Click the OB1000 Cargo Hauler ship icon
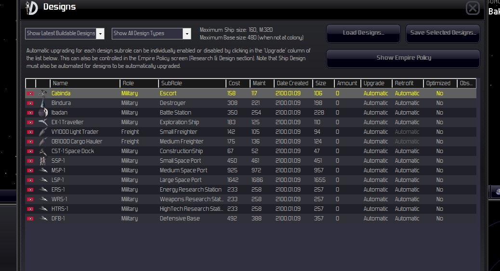 (x=43, y=141)
